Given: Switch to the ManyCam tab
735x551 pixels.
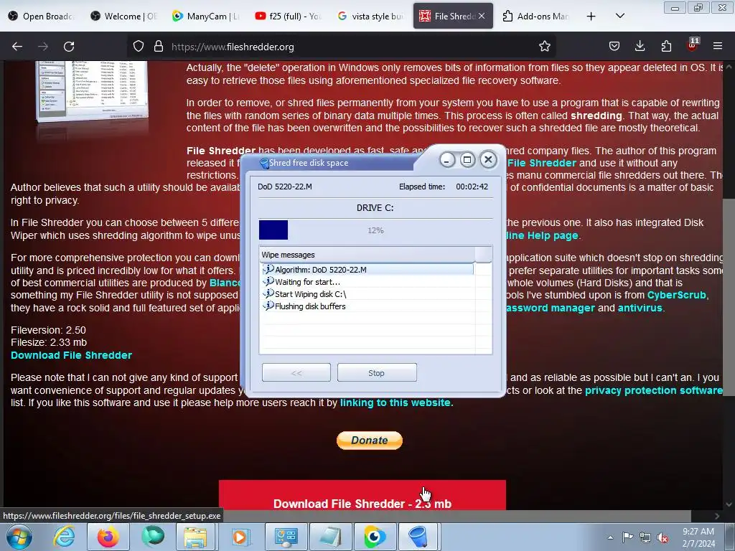Looking at the screenshot, I should click(205, 16).
